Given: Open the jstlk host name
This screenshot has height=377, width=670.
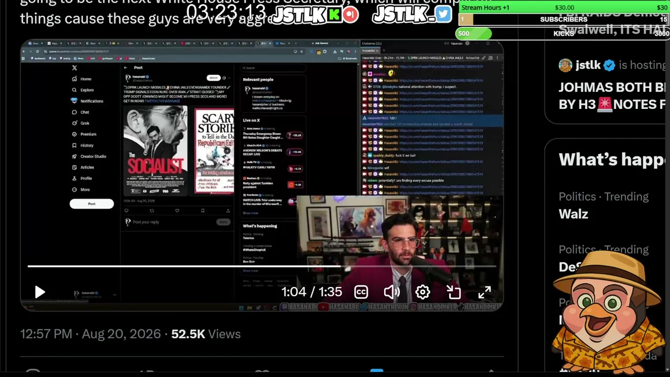Looking at the screenshot, I should 588,65.
